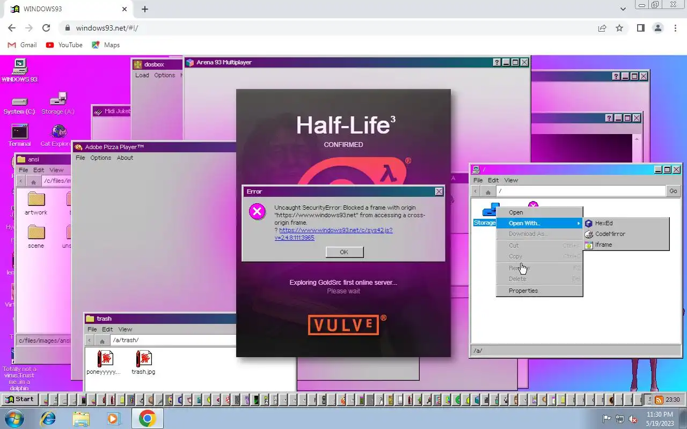This screenshot has height=429, width=687.
Task: Select the scene folder in ansi window
Action: pyautogui.click(x=36, y=237)
